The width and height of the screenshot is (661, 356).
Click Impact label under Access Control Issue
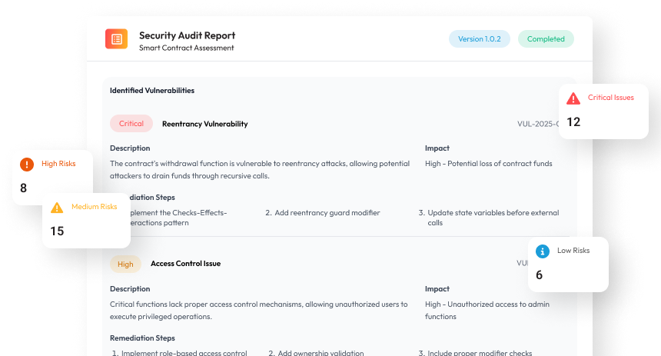pos(437,289)
